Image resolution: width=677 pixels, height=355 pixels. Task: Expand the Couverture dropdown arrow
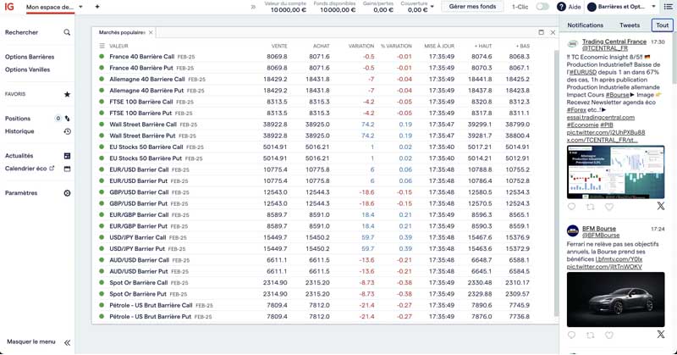click(432, 7)
